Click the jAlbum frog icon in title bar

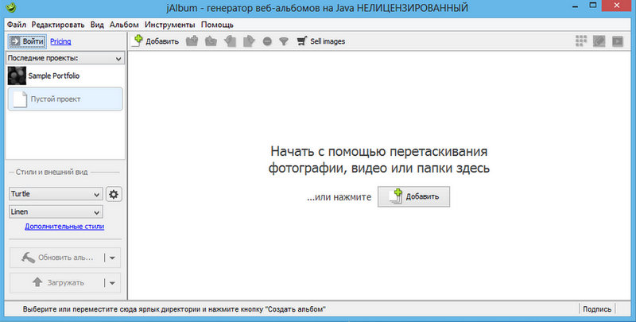(12, 7)
